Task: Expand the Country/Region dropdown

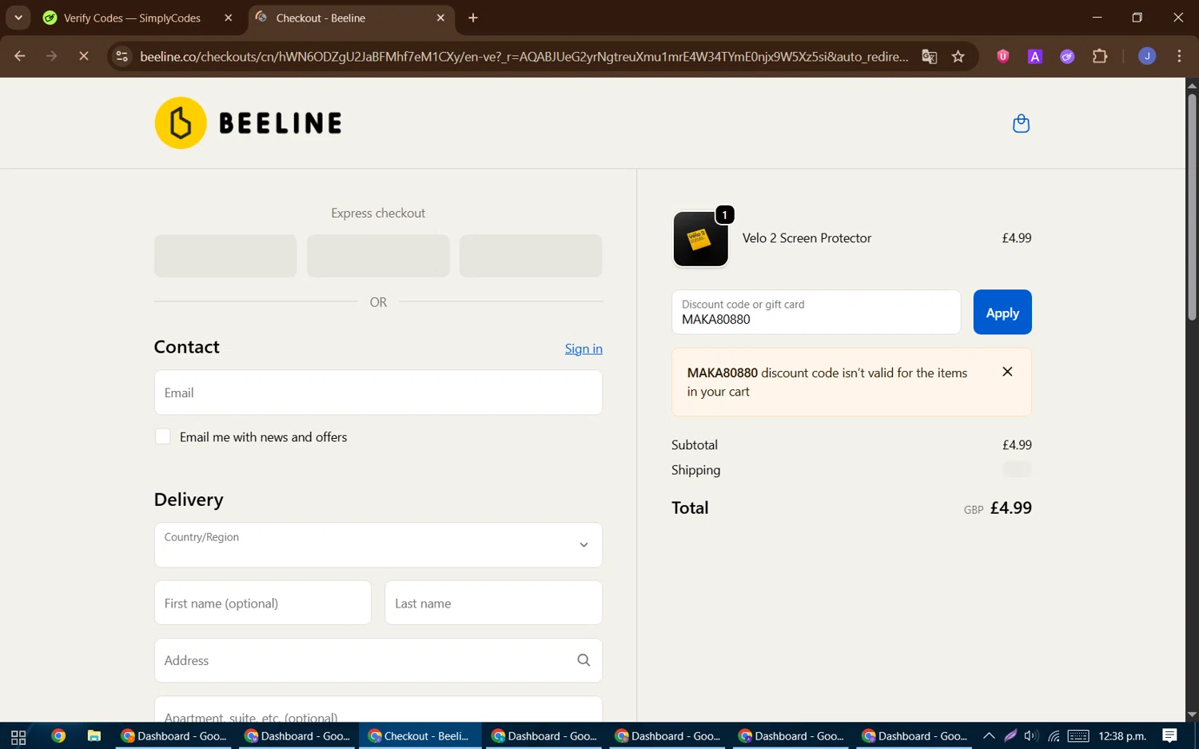Action: tap(378, 545)
